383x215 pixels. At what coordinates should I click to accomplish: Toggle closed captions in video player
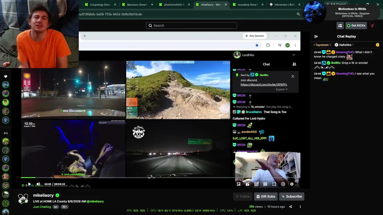(256, 184)
